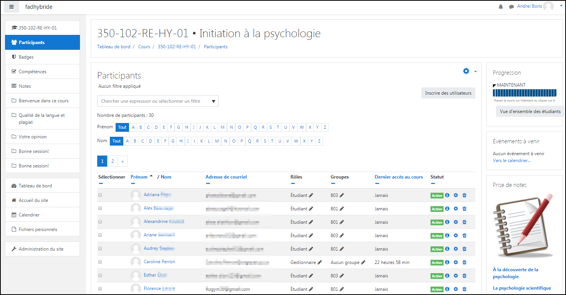Image resolution: width=566 pixels, height=295 pixels.
Task: Open Badges in the side navigation
Action: coord(26,57)
